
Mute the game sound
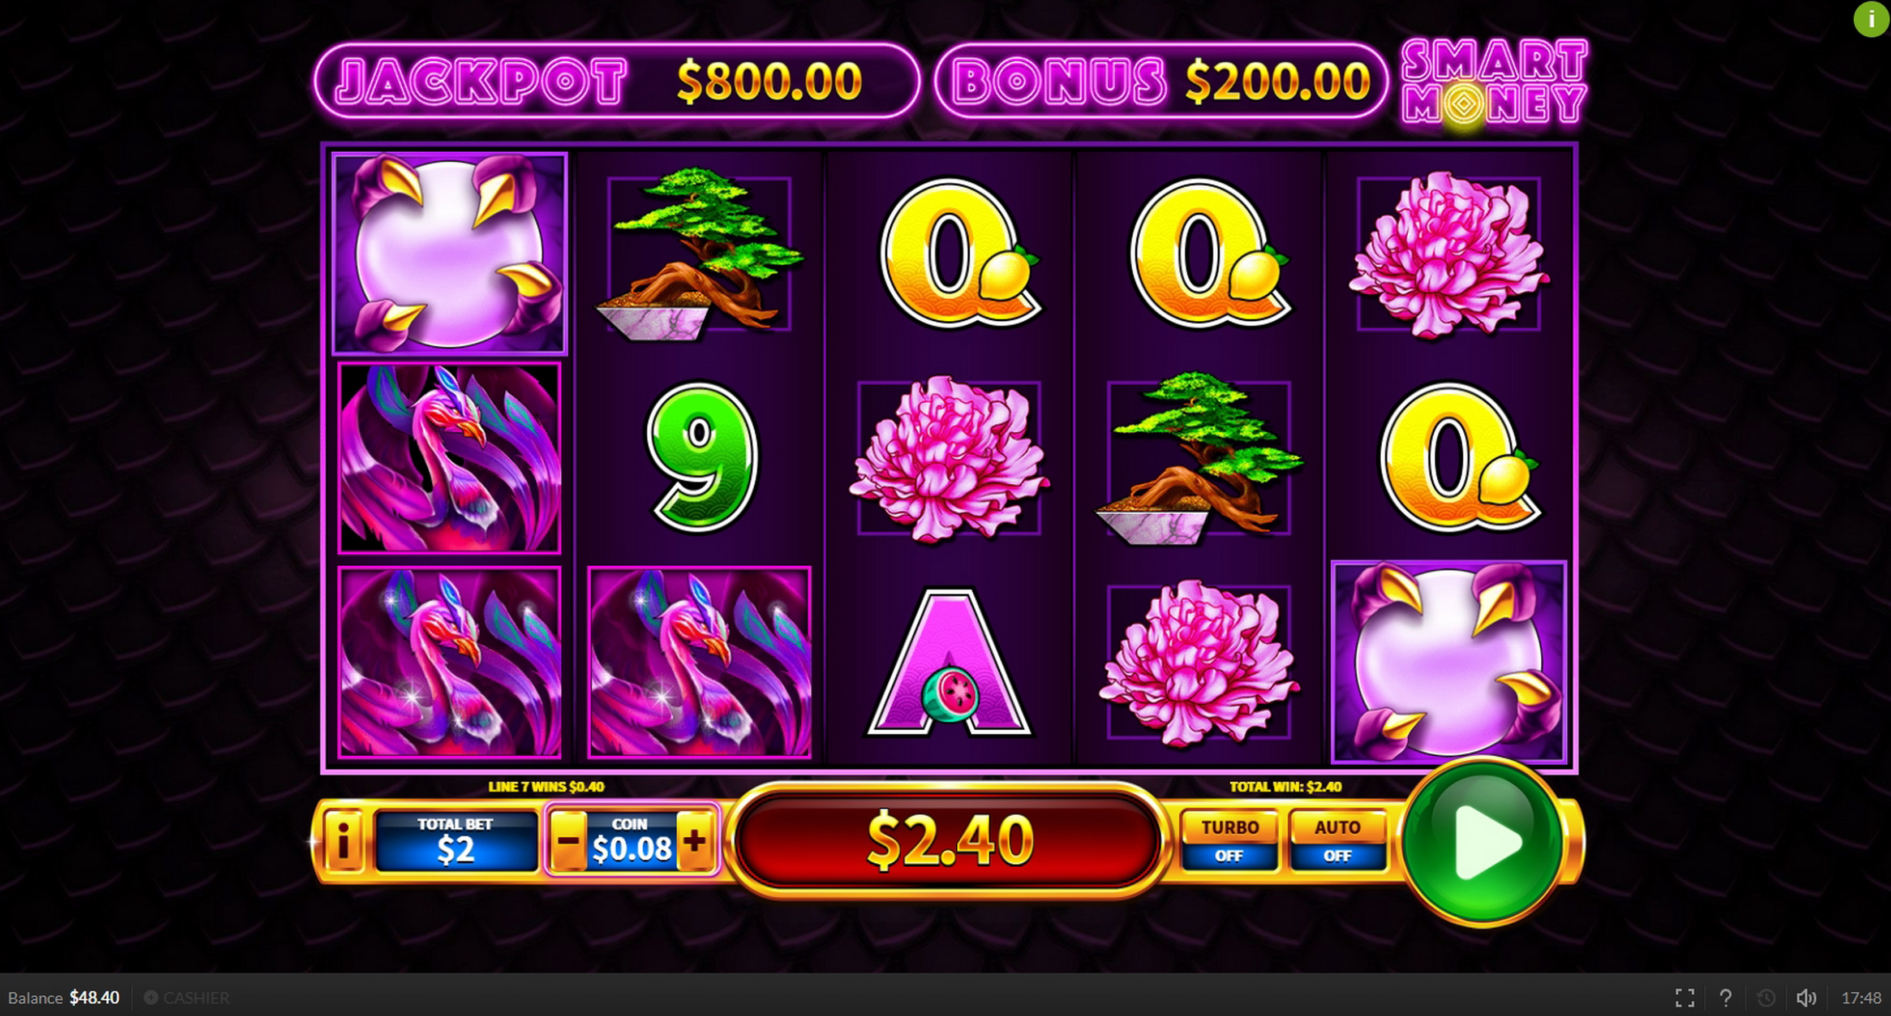click(x=1806, y=998)
